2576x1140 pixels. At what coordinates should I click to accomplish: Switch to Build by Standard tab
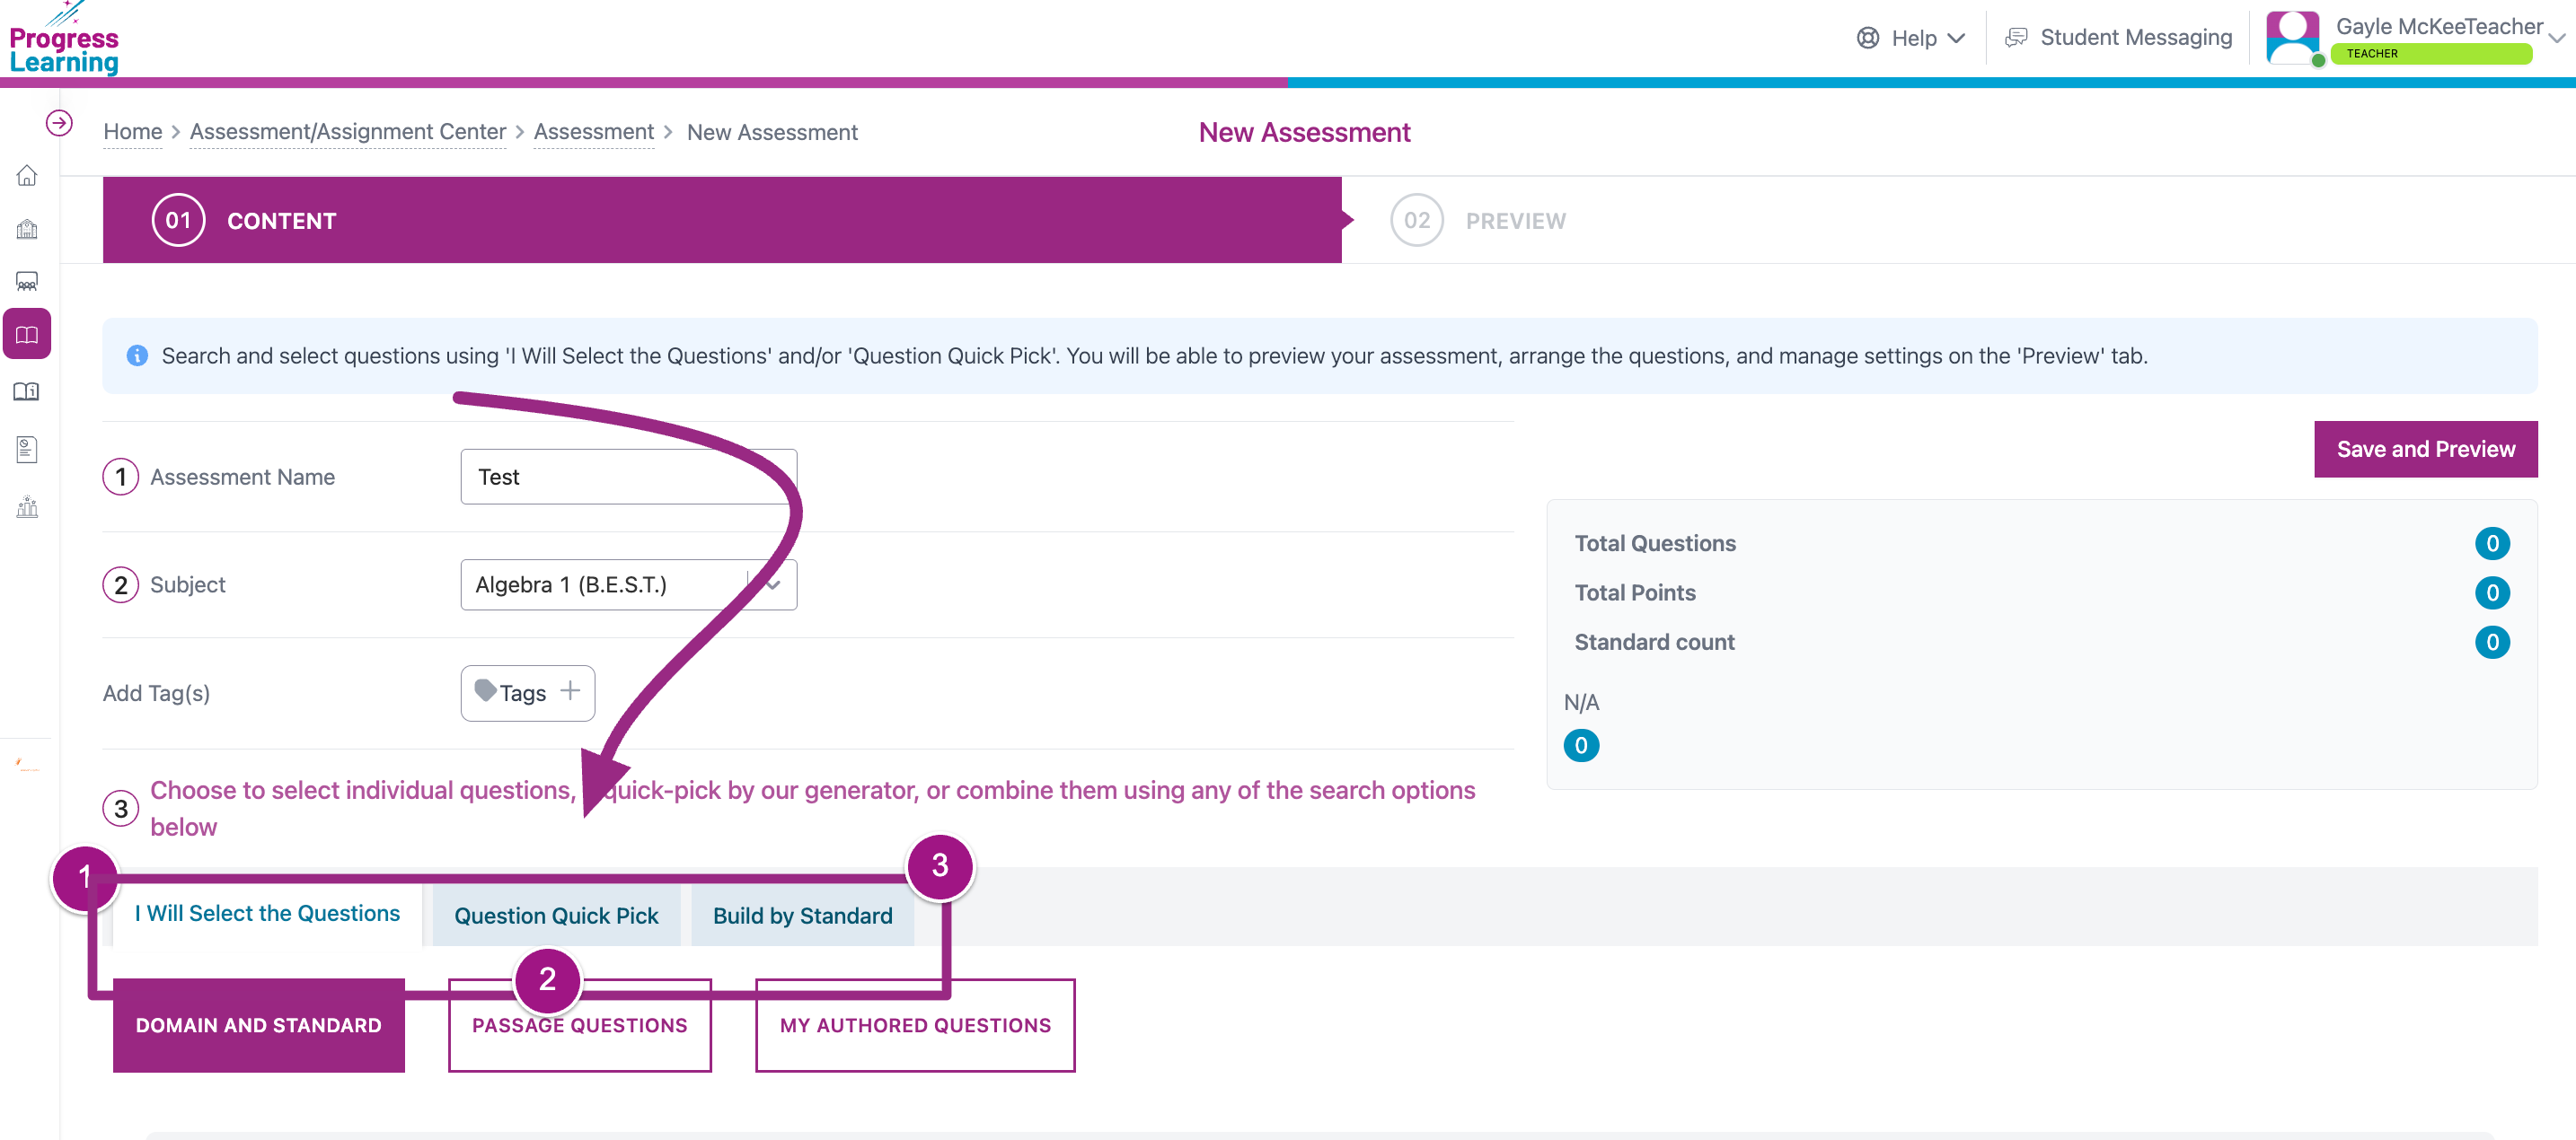[x=802, y=916]
